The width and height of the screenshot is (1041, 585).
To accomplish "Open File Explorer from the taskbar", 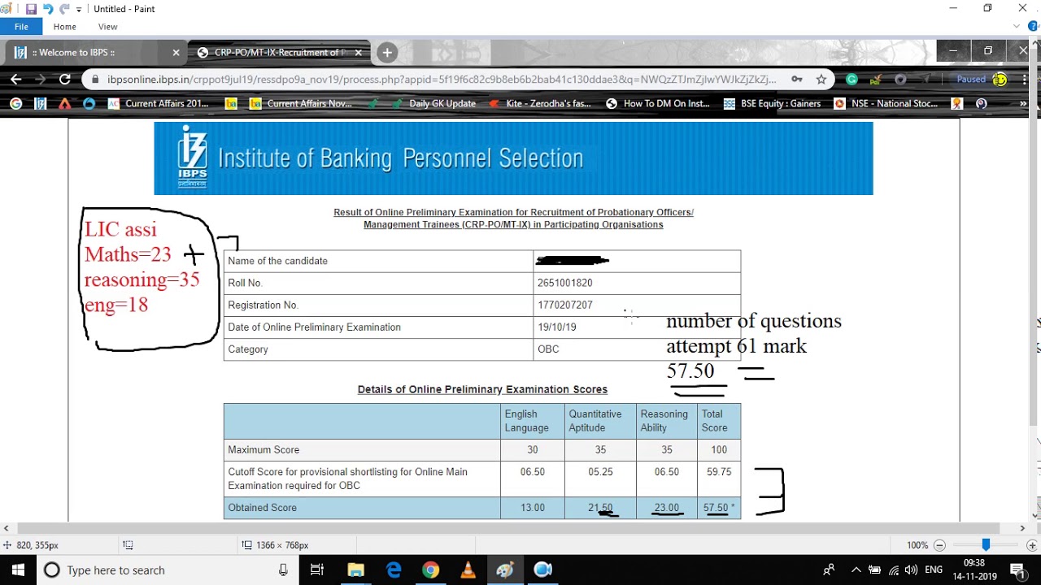I will click(355, 570).
